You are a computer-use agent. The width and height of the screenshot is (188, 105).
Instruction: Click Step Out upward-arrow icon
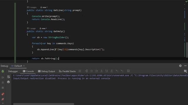112,71
